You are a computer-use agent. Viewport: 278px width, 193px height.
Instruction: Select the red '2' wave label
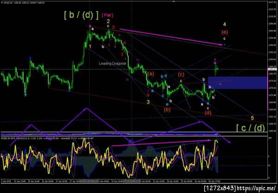pos(114,27)
